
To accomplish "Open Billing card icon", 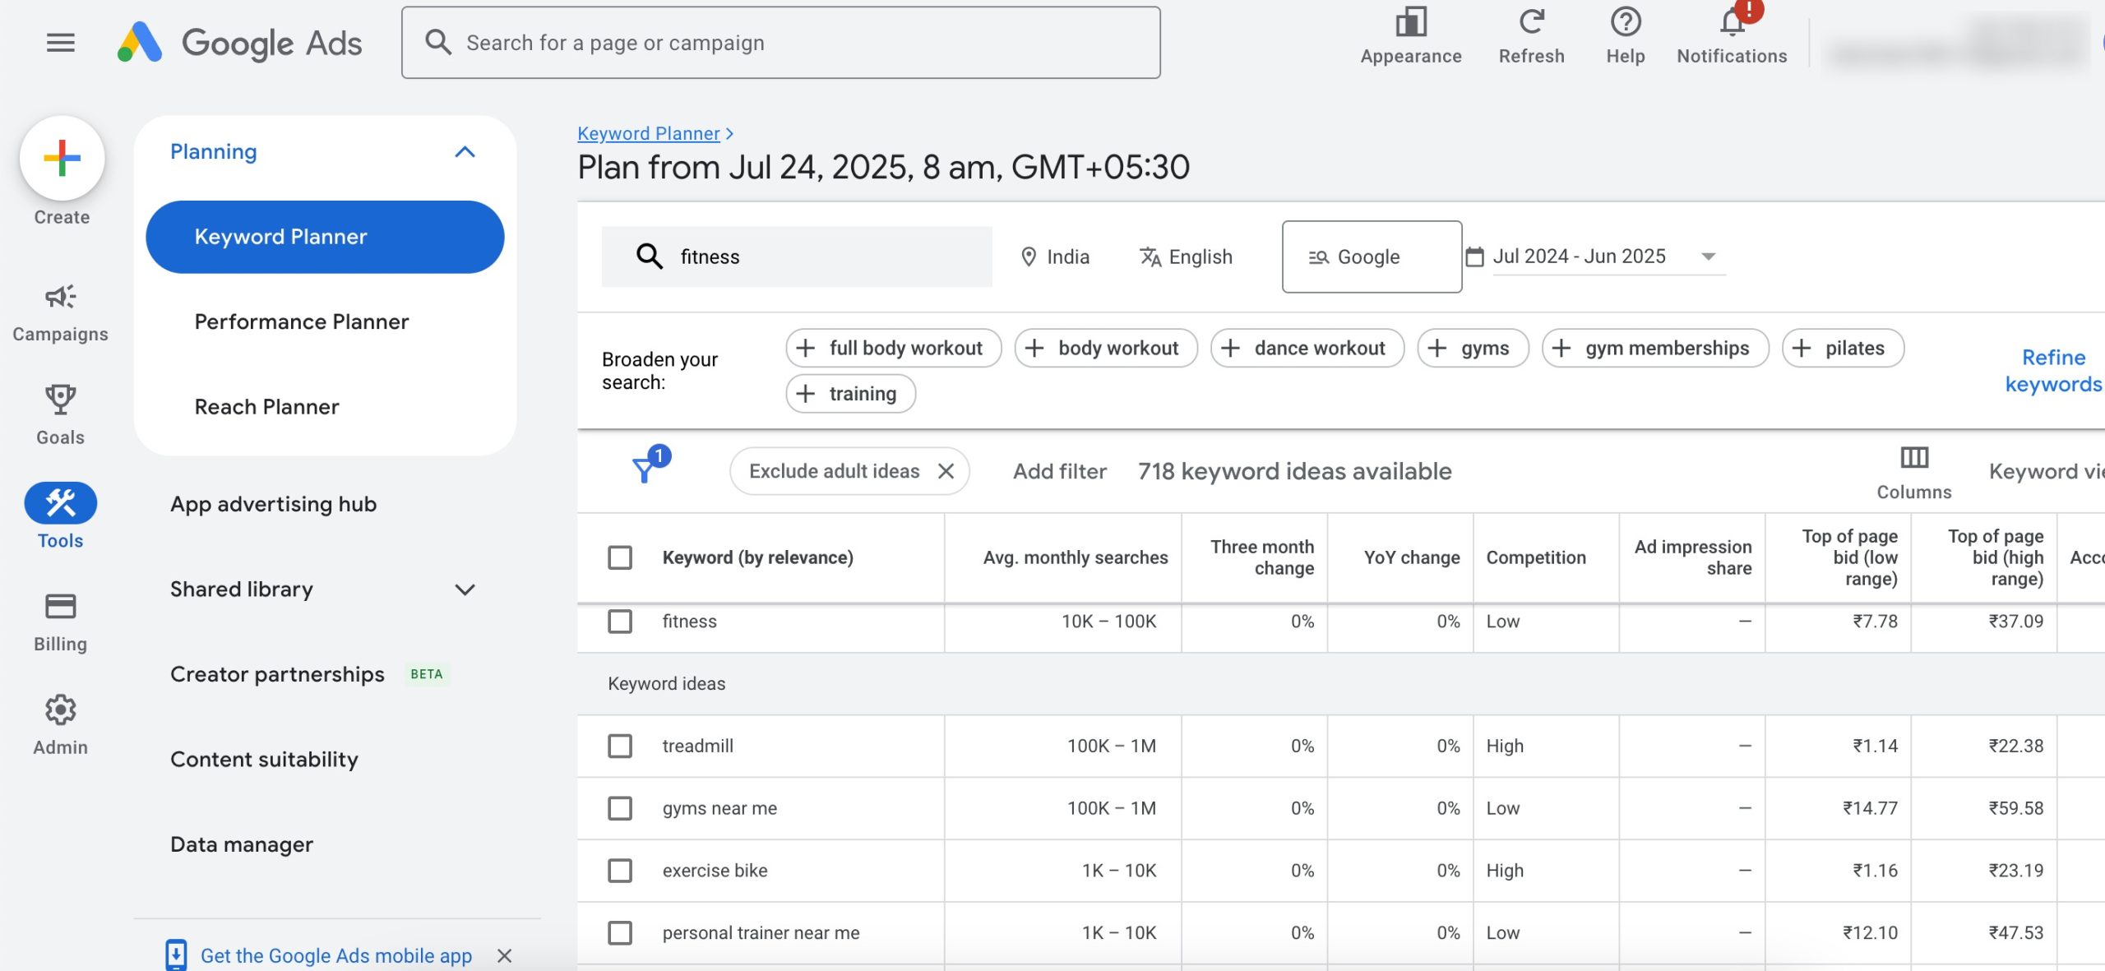I will tap(60, 607).
